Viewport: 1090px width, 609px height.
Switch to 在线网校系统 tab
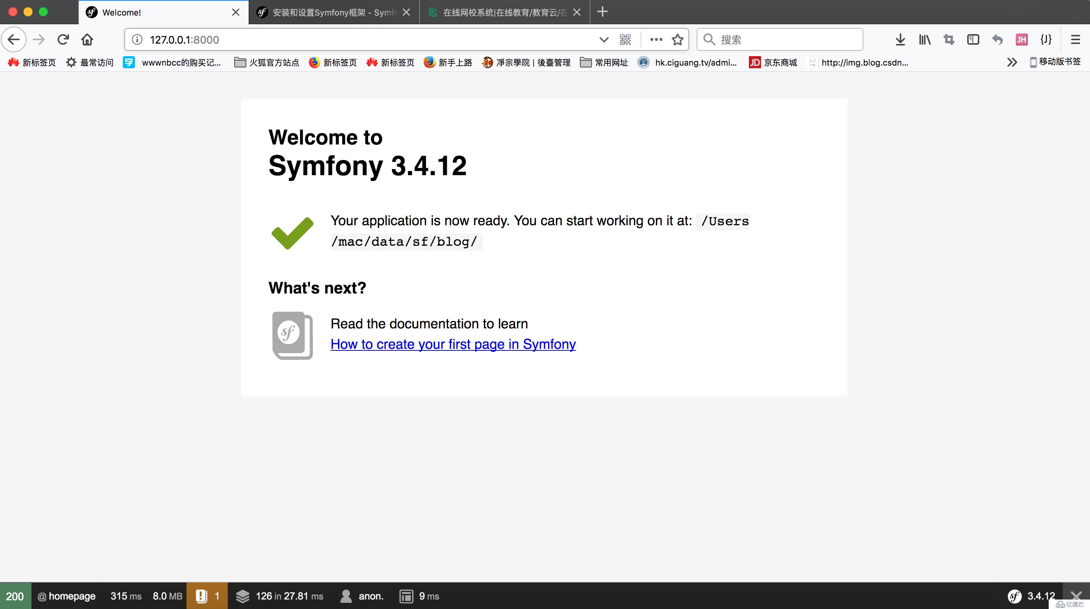tap(504, 12)
